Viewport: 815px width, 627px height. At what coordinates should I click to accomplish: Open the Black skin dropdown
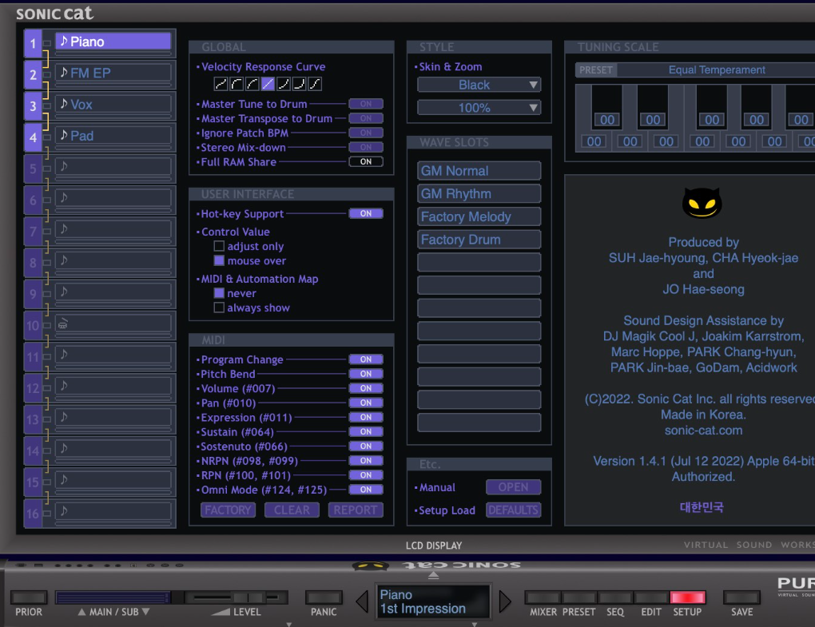[479, 85]
